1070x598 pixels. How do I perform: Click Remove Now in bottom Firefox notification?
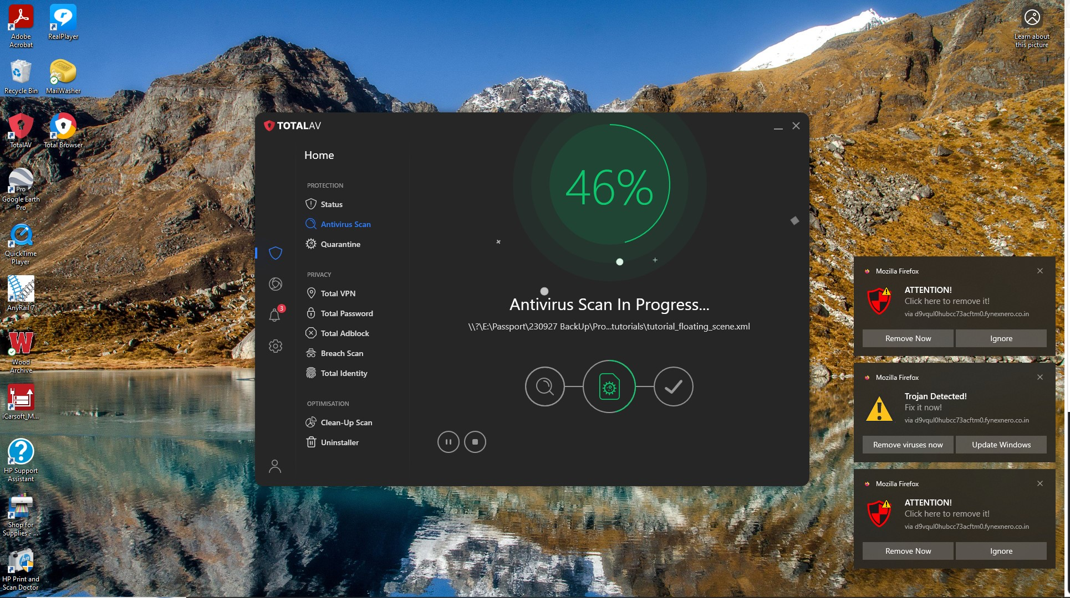click(908, 551)
